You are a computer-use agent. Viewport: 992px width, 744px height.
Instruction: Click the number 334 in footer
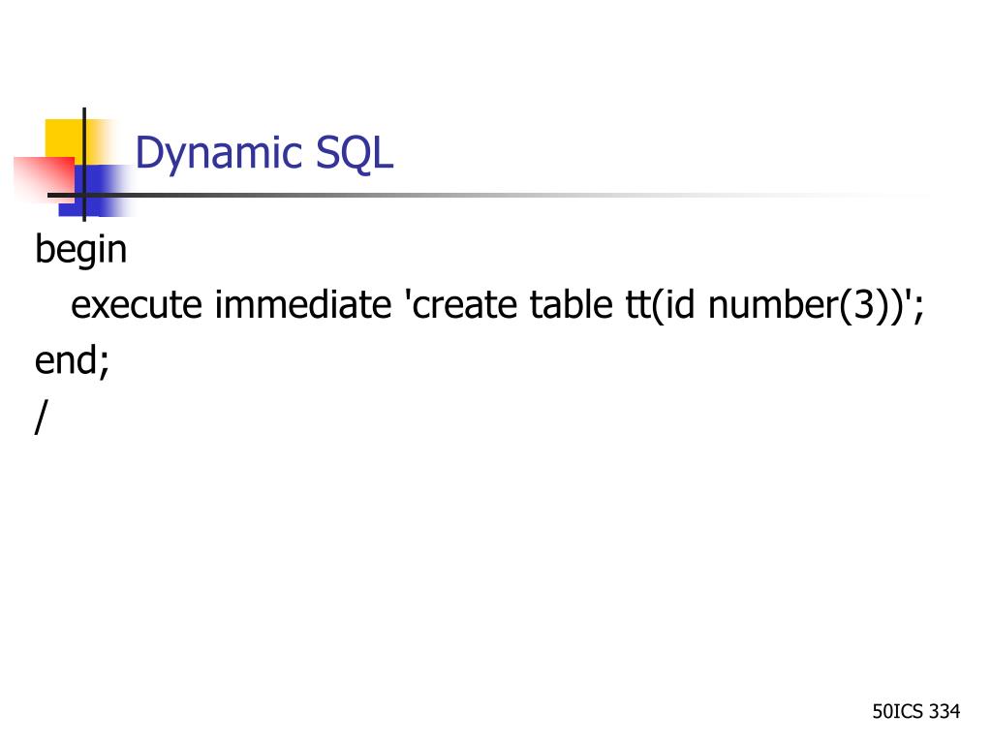click(x=944, y=711)
